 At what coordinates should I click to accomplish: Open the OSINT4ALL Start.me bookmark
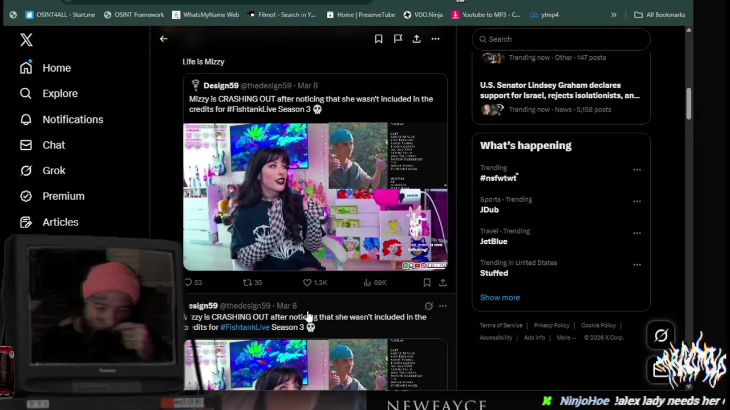[x=60, y=15]
